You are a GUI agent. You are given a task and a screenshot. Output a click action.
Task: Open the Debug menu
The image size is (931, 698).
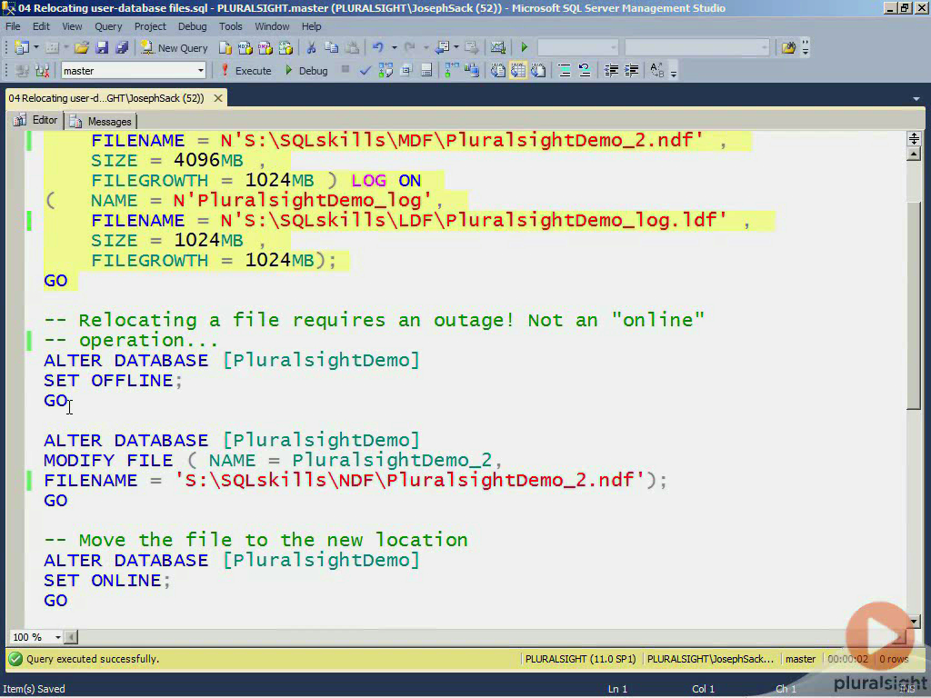point(193,26)
